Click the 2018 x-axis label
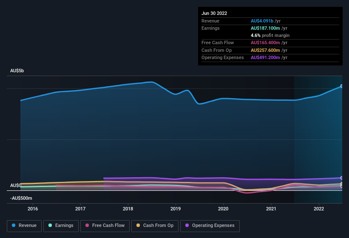The image size is (349, 238). 128,209
